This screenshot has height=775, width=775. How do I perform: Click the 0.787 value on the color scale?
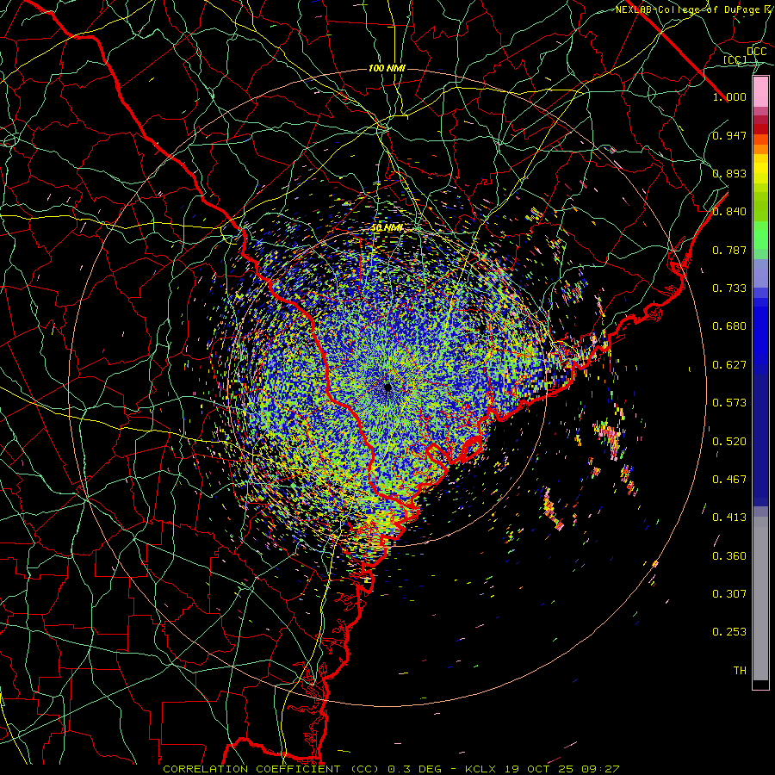click(729, 250)
